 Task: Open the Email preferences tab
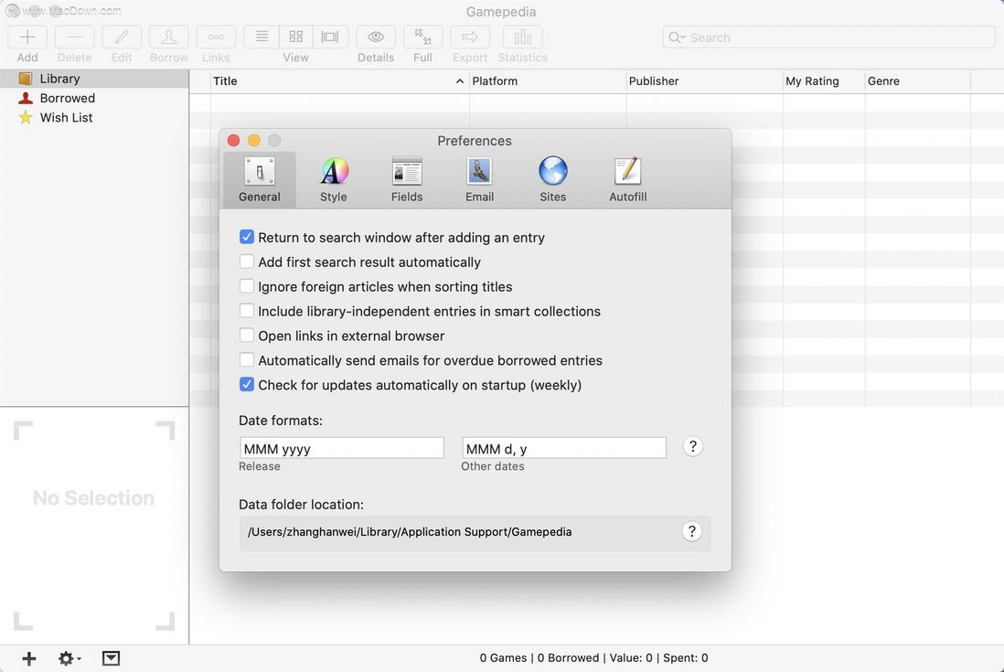click(x=479, y=180)
